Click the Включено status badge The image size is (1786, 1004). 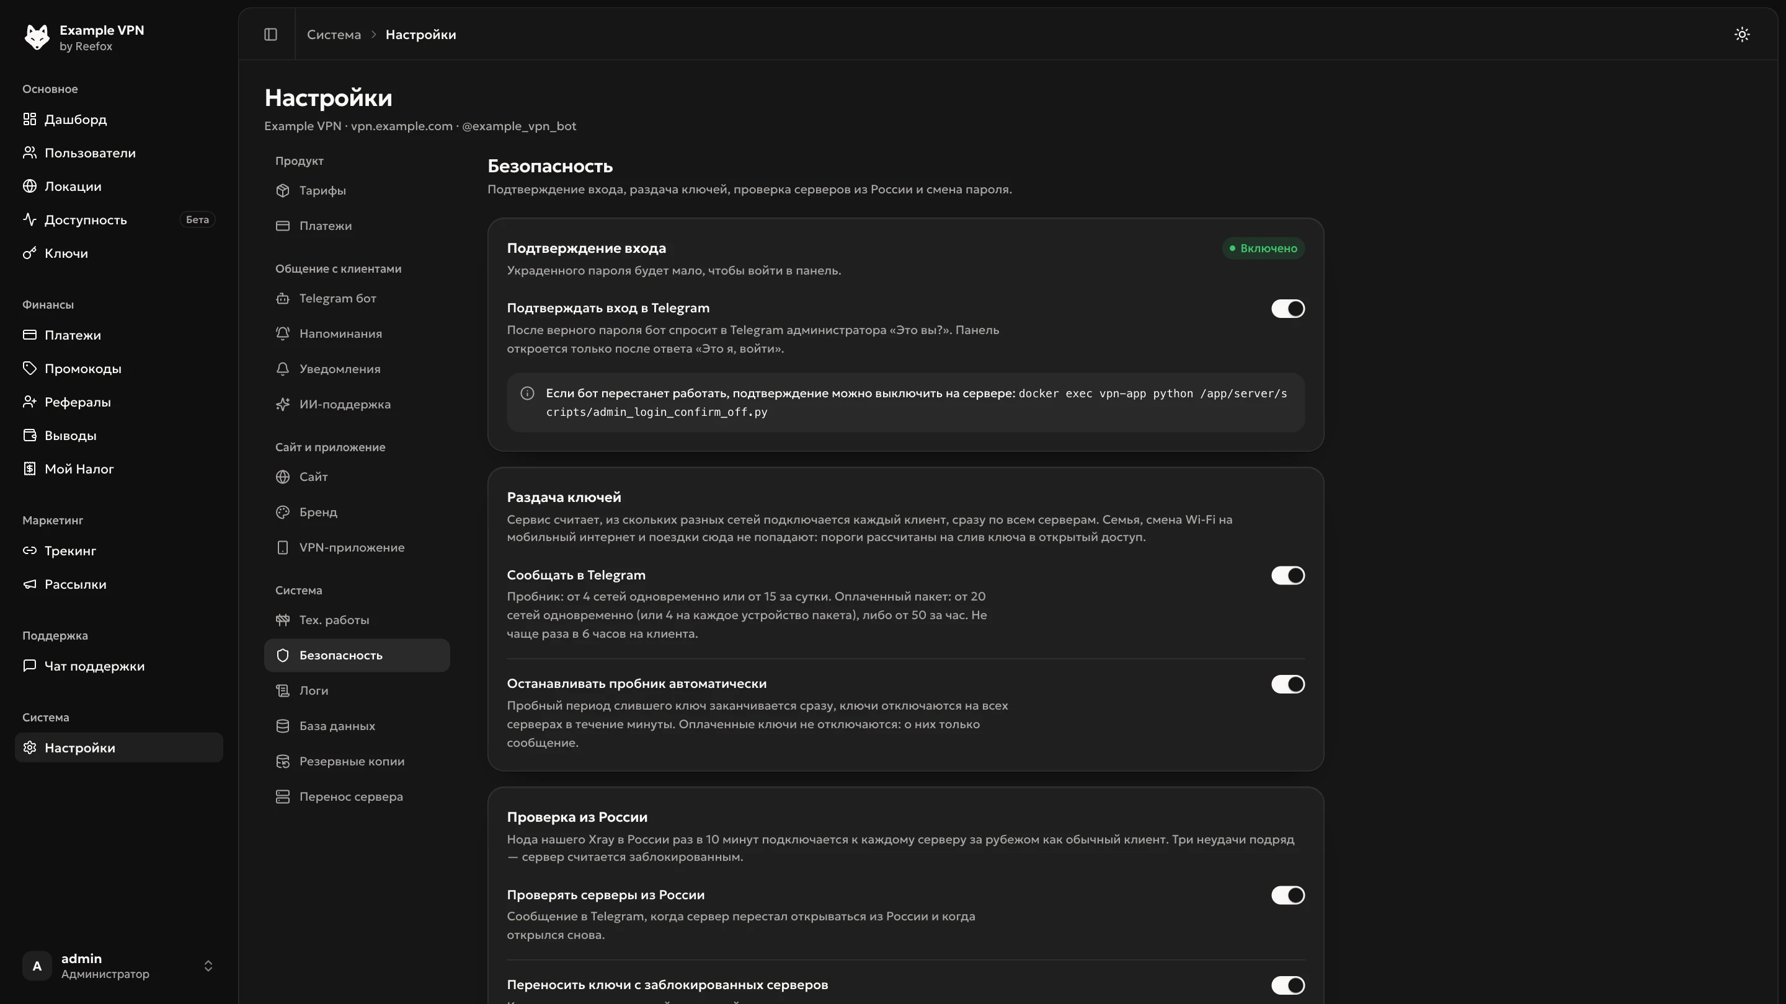point(1263,249)
